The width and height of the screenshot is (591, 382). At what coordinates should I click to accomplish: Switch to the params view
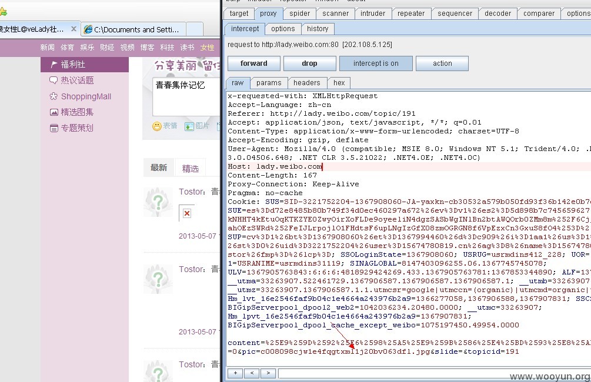[x=268, y=83]
